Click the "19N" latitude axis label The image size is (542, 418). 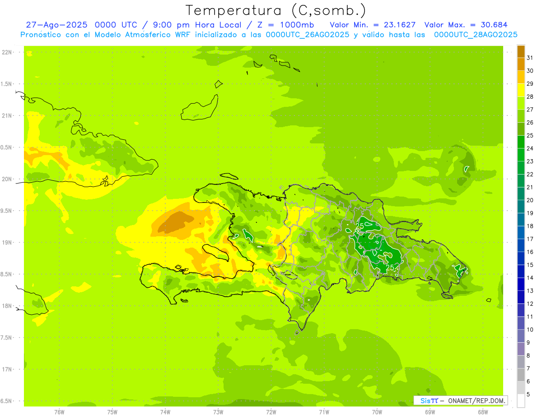tap(7, 242)
